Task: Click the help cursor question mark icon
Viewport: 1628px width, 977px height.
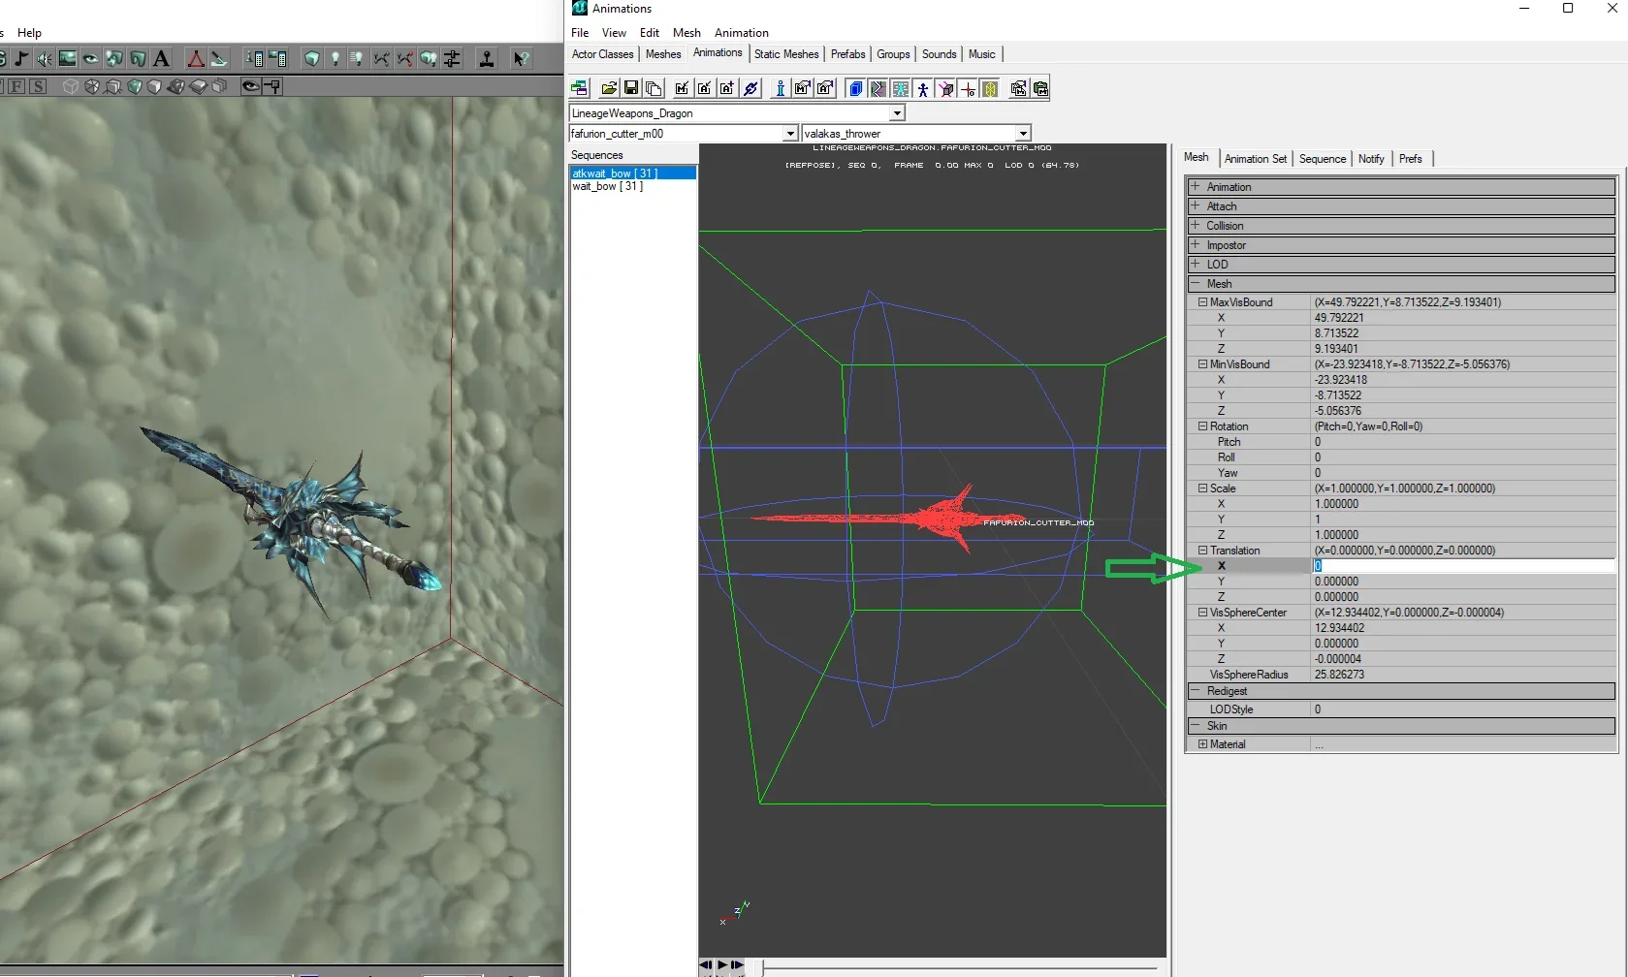Action: 521,59
